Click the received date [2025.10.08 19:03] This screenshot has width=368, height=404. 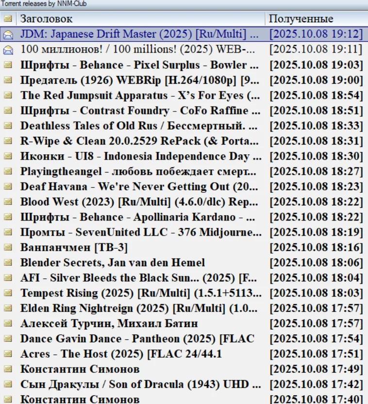point(316,65)
